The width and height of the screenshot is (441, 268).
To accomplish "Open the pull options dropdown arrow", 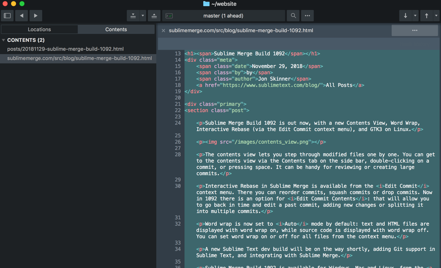I will [416, 15].
